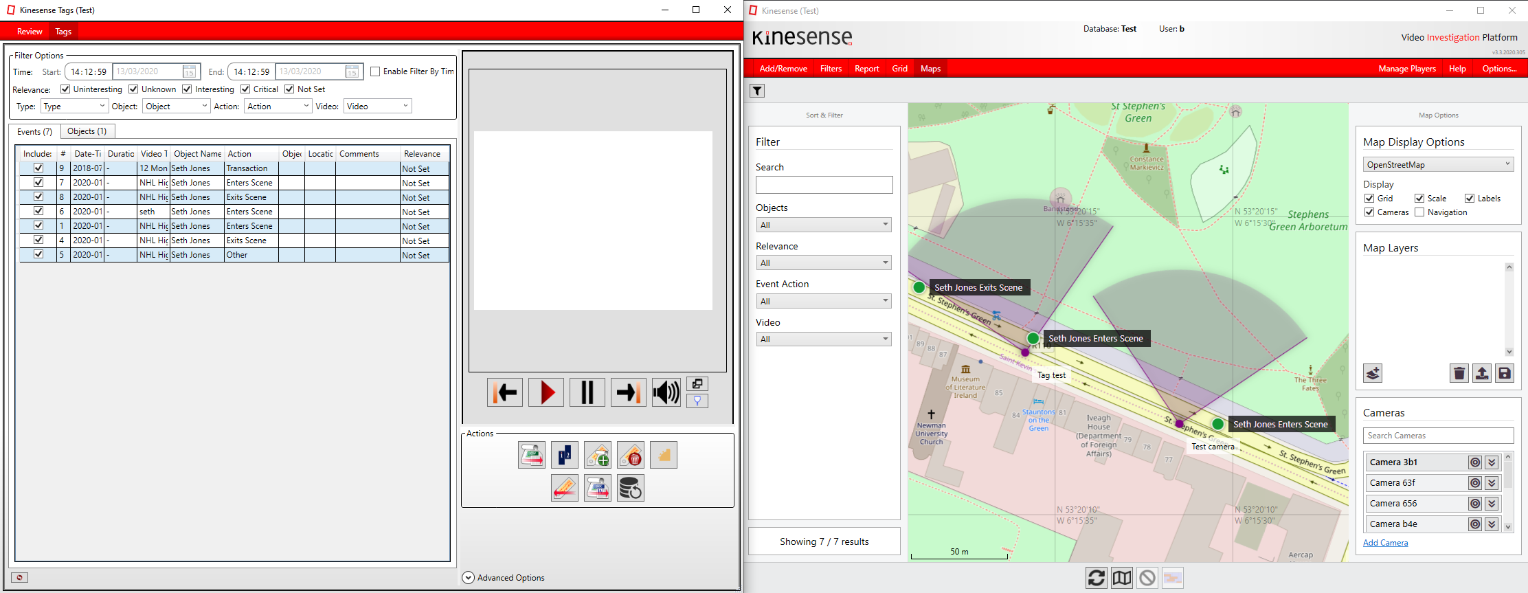
Task: Click Seth Jones Exits Scene map label
Action: (978, 288)
